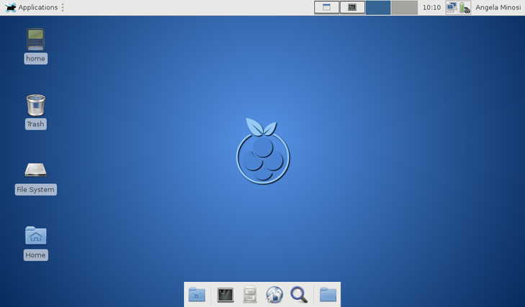Open the Applications menu
Viewport: 525px width, 307px height.
pyautogui.click(x=31, y=7)
